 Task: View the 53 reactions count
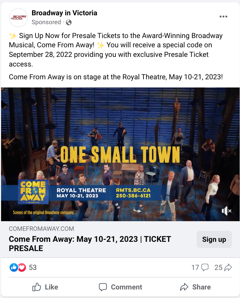coord(33,267)
